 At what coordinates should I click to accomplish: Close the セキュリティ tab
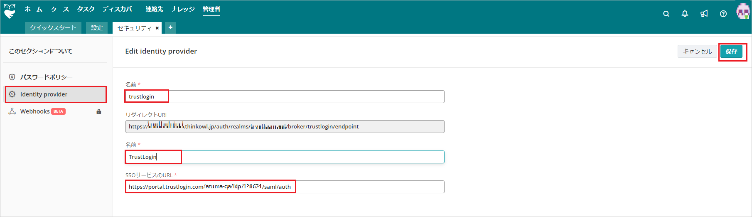click(157, 28)
